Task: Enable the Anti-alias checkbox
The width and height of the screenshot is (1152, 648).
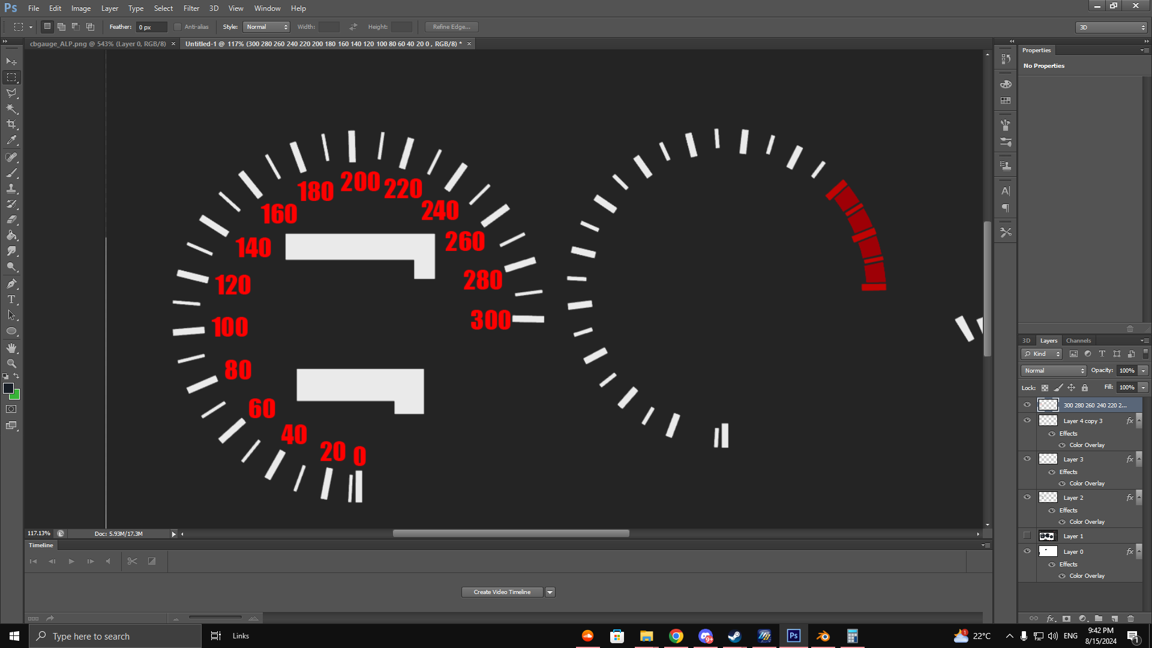Action: pyautogui.click(x=178, y=27)
